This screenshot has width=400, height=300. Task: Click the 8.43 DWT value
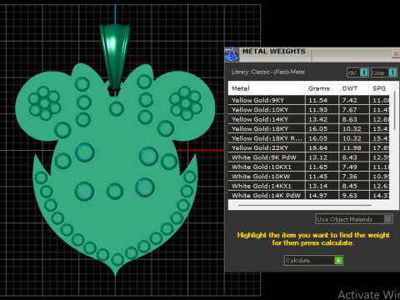pyautogui.click(x=350, y=157)
